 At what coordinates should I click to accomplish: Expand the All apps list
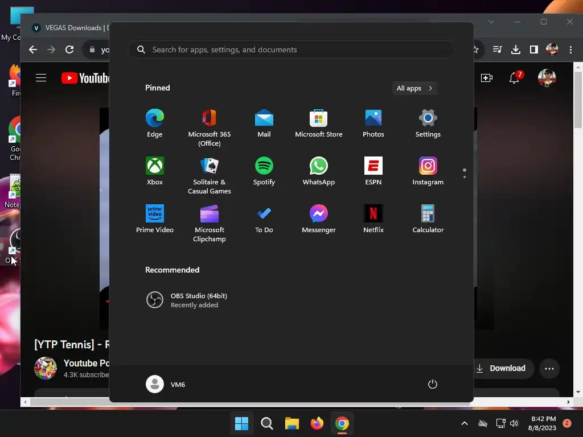(414, 88)
